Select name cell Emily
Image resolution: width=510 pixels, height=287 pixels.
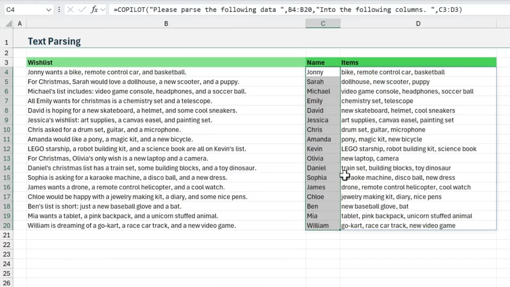[x=323, y=101]
